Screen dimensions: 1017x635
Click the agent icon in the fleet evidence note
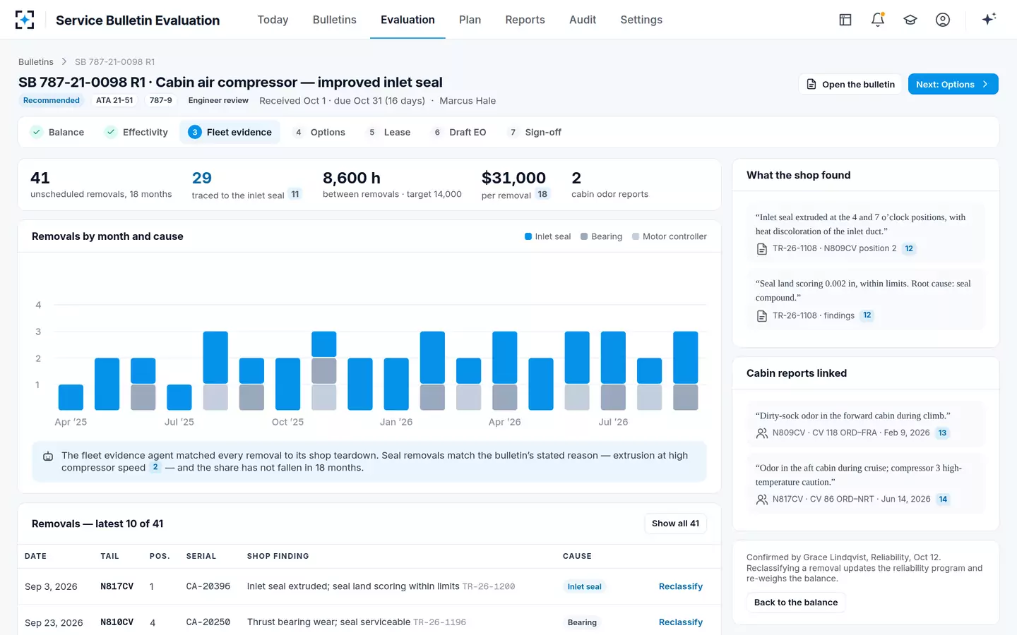click(x=48, y=456)
